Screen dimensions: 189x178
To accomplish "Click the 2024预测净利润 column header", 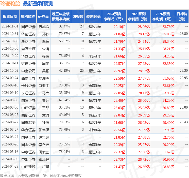I will click(114, 17).
